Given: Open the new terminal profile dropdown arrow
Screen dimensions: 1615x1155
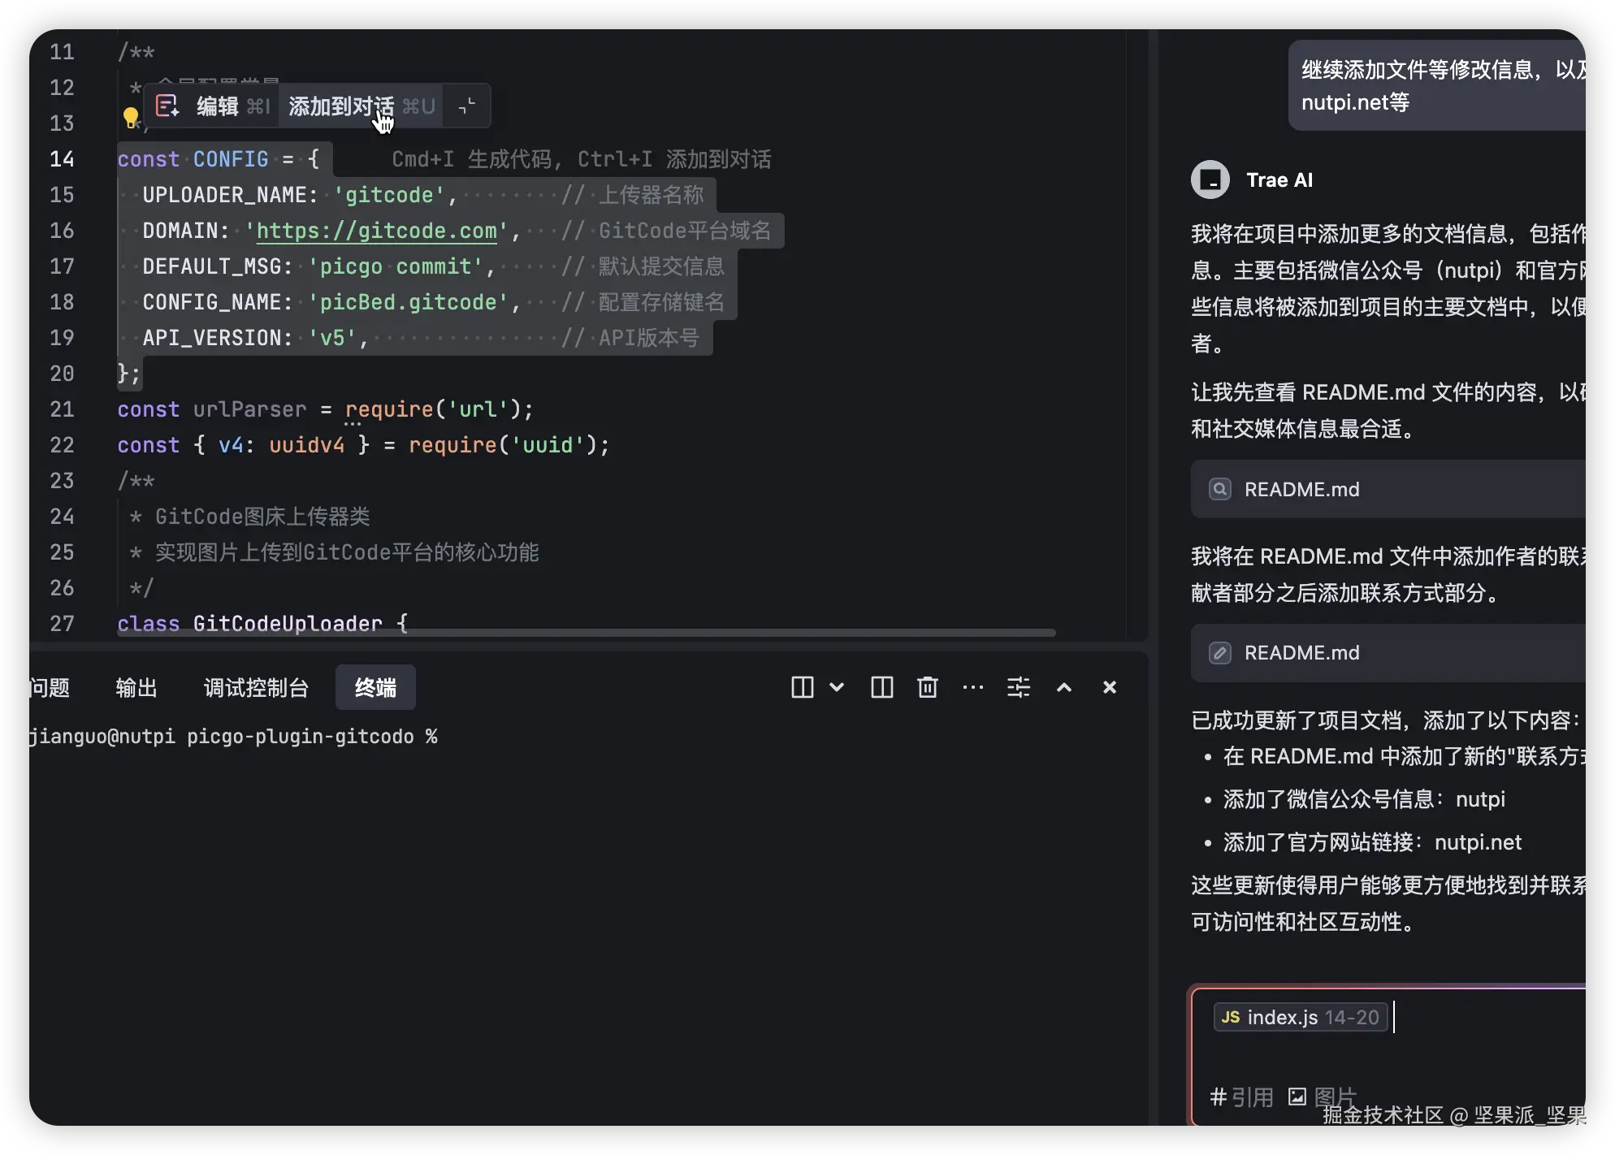Looking at the screenshot, I should pos(837,688).
